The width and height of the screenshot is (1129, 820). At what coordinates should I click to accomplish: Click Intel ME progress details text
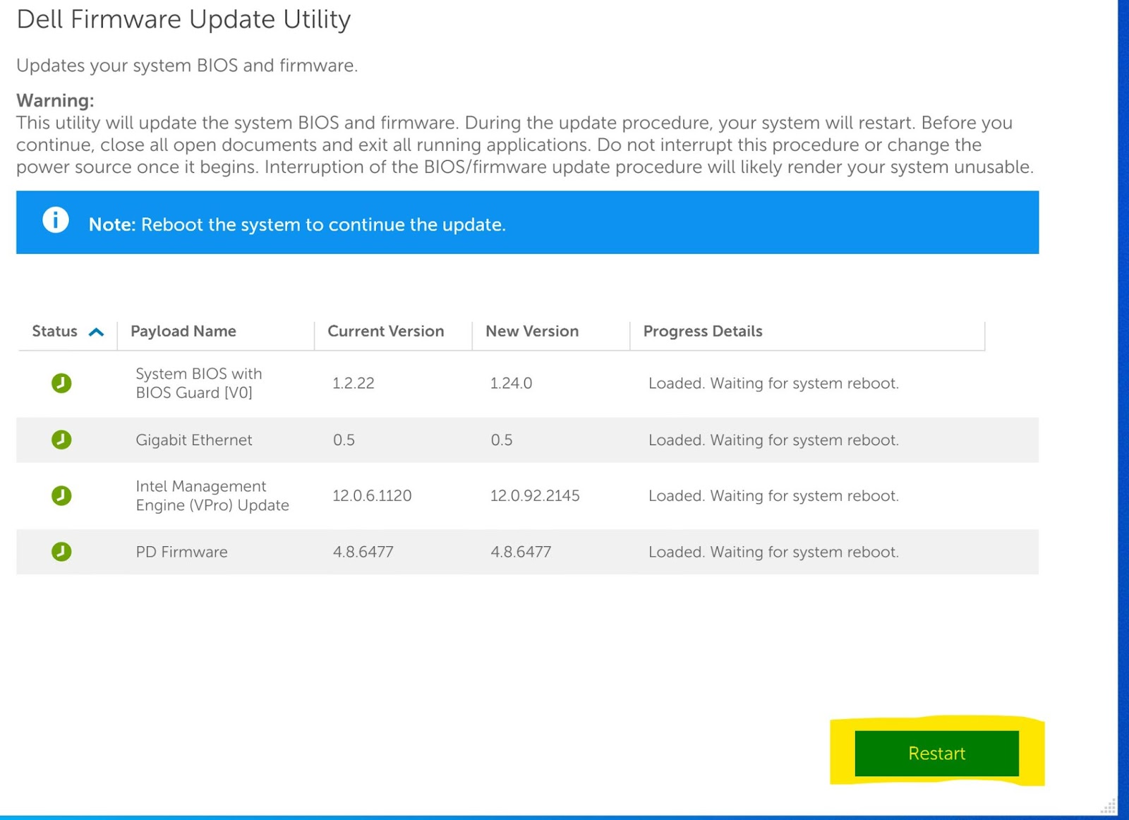tap(773, 495)
